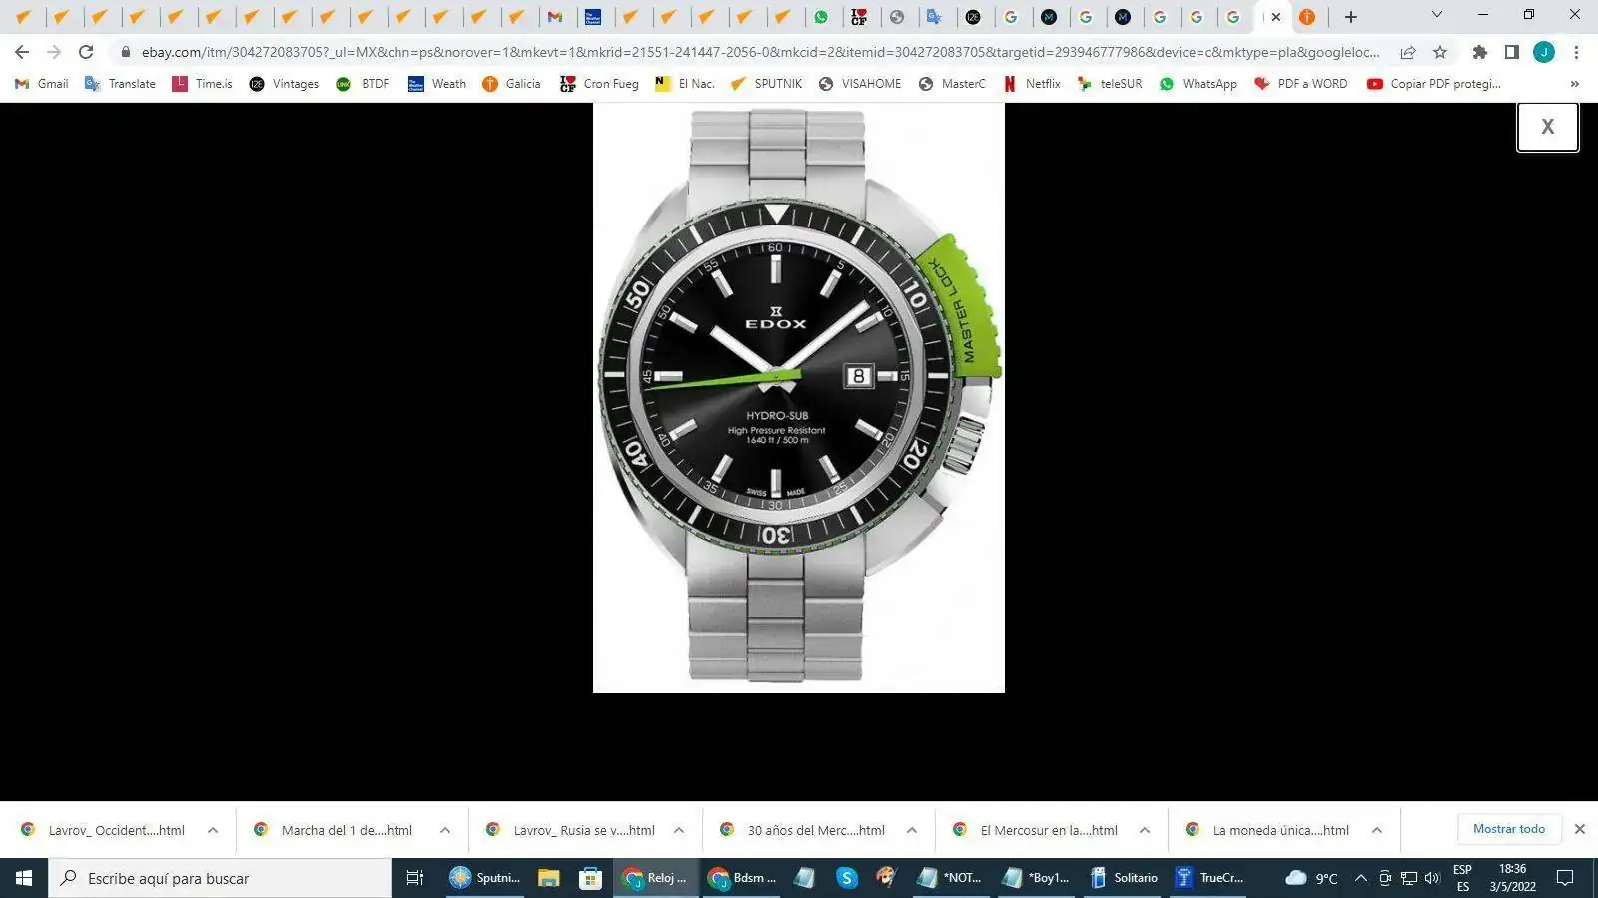
Task: Switch to the Solitario taskbar window
Action: 1125,878
